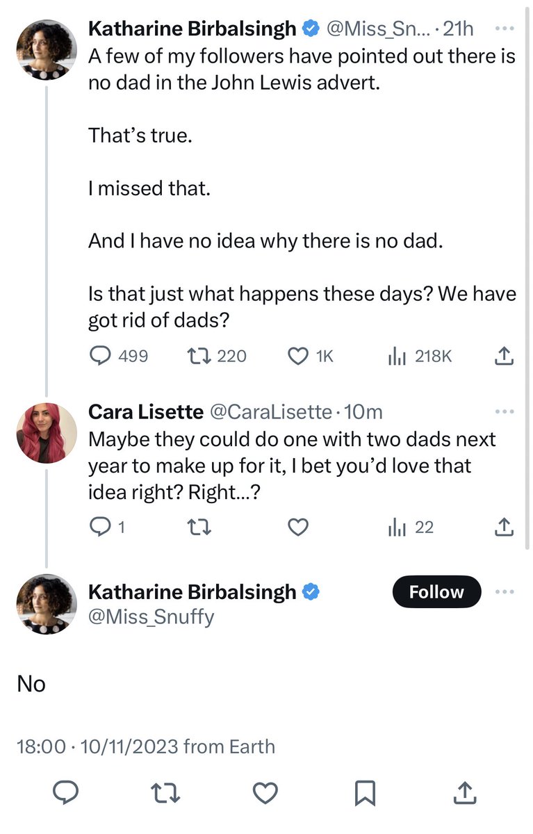This screenshot has height=834, width=533.
Task: Repost Cara Lisette's reply
Action: point(200,528)
